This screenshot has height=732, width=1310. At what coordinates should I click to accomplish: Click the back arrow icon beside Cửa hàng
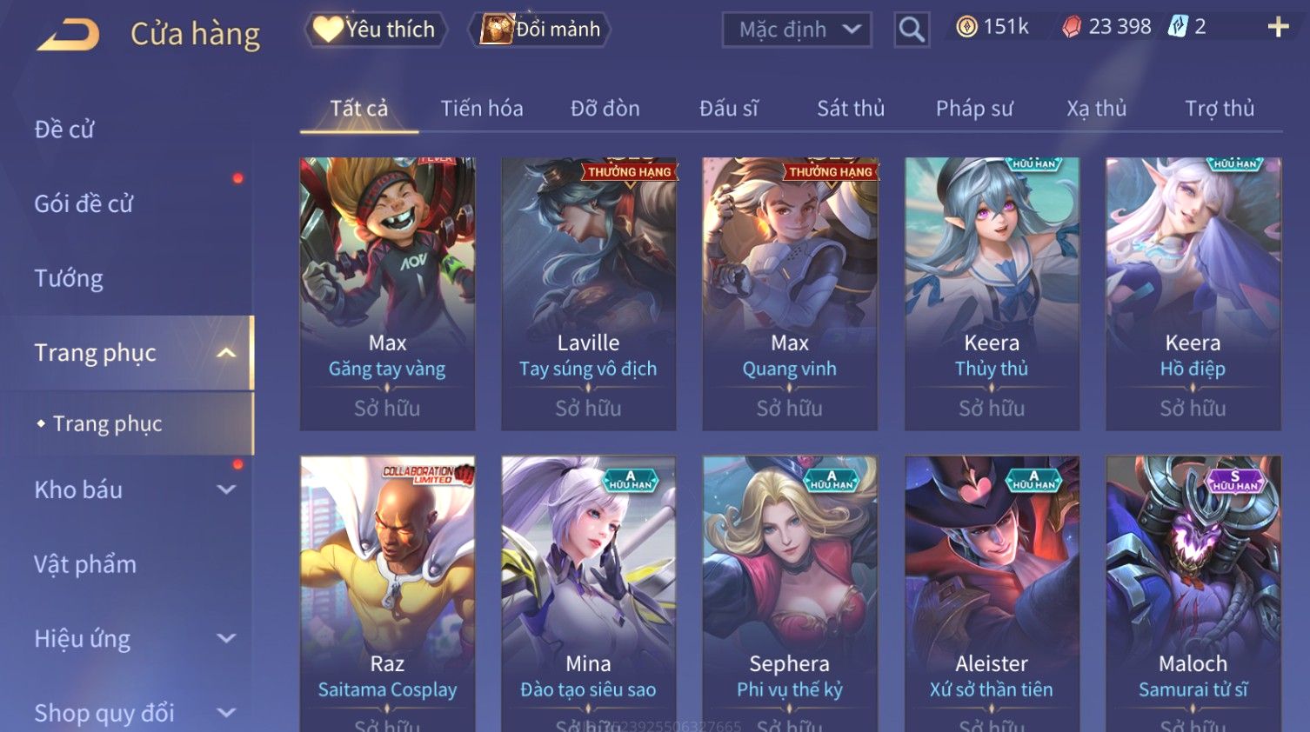pos(68,35)
